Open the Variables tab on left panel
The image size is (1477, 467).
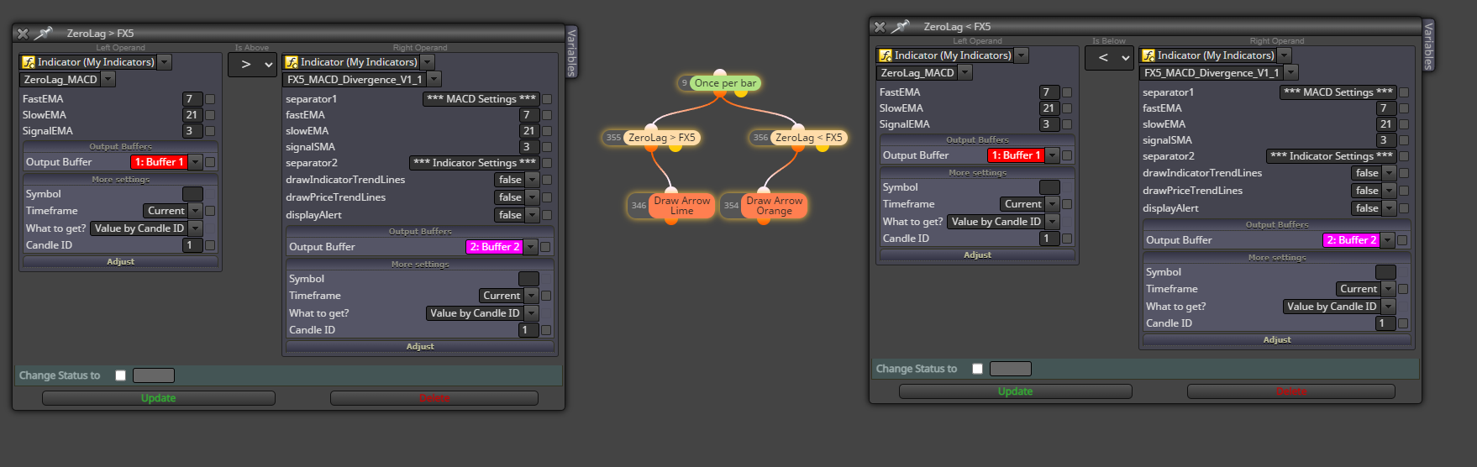coord(572,52)
